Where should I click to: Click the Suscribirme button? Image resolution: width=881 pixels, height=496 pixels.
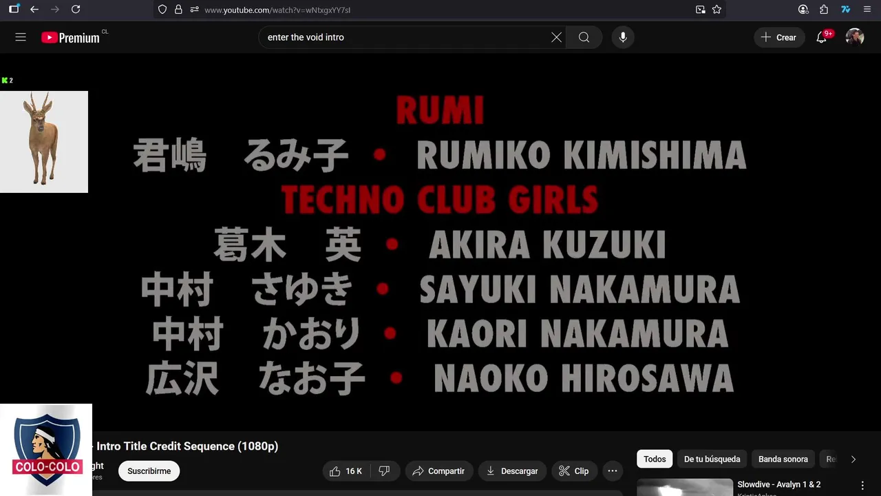[149, 471]
